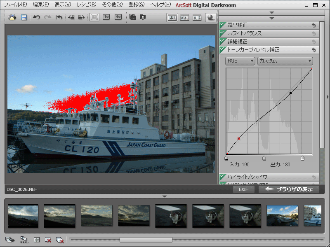Open the カスタム preset dropdown

click(x=285, y=61)
